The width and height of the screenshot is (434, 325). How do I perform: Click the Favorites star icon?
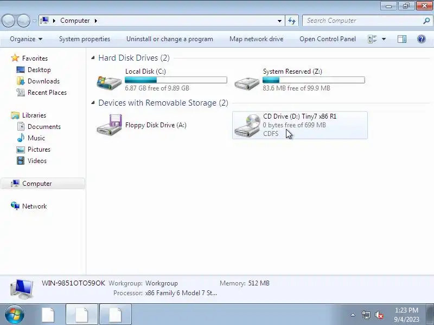point(15,58)
